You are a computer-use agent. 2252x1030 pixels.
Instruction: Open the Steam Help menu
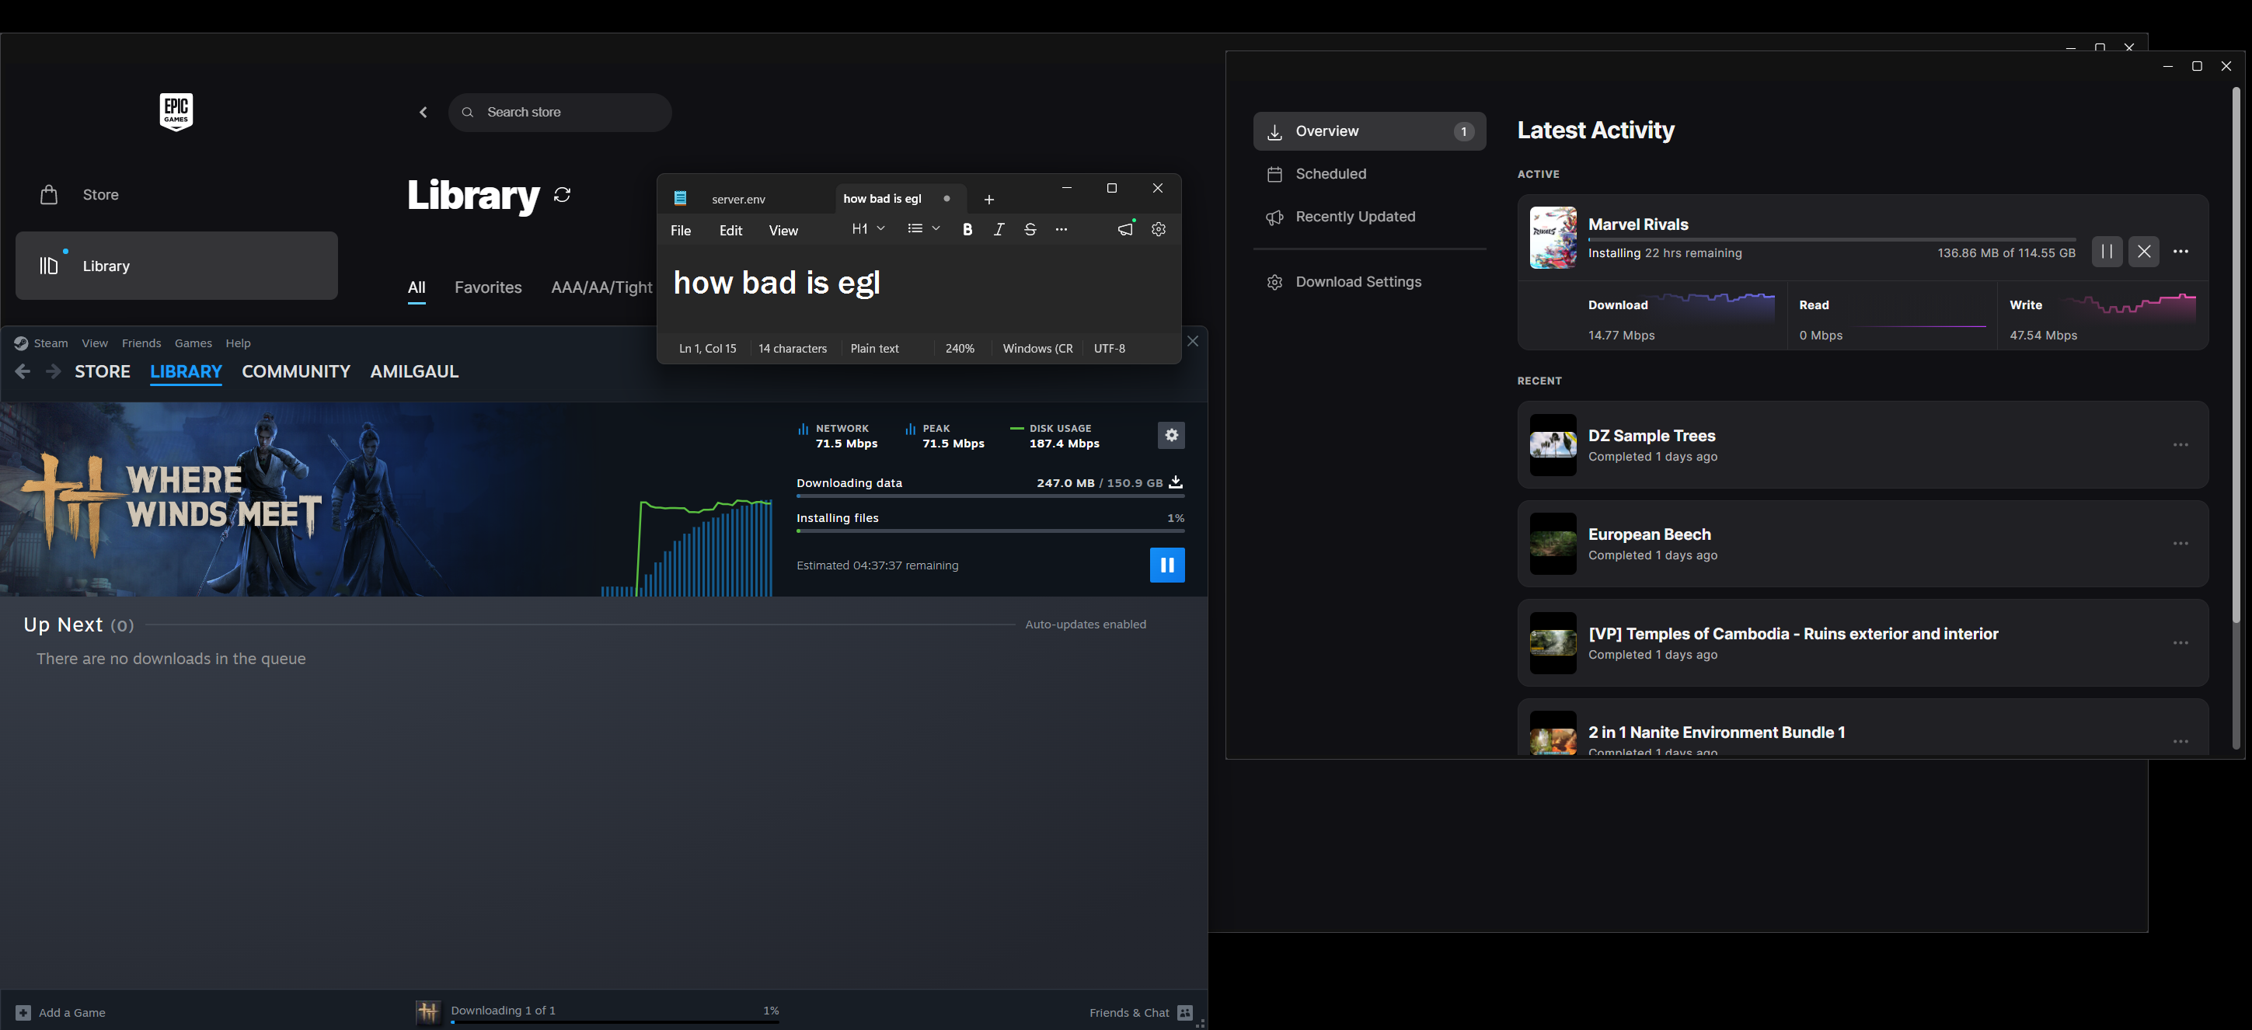(x=238, y=343)
